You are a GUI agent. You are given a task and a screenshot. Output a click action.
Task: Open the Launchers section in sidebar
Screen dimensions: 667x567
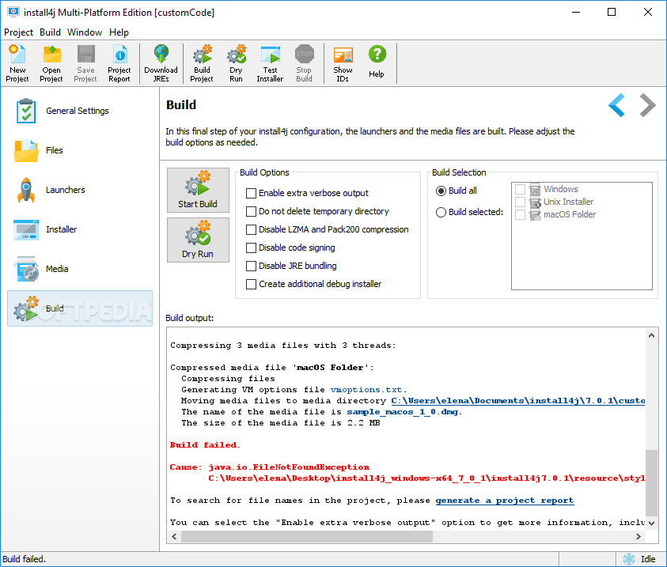(x=80, y=190)
